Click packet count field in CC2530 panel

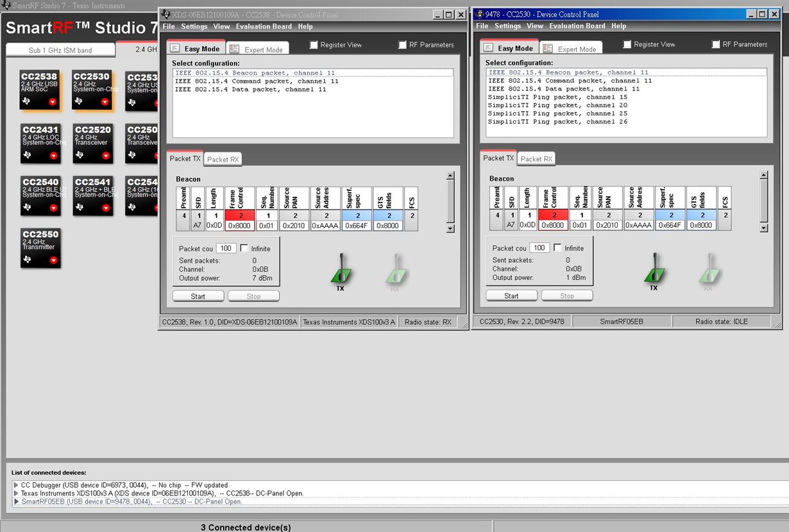[x=539, y=248]
